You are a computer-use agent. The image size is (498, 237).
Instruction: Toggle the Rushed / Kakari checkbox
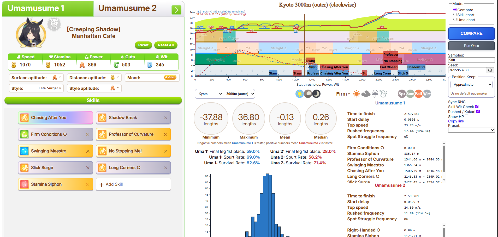coord(478,111)
